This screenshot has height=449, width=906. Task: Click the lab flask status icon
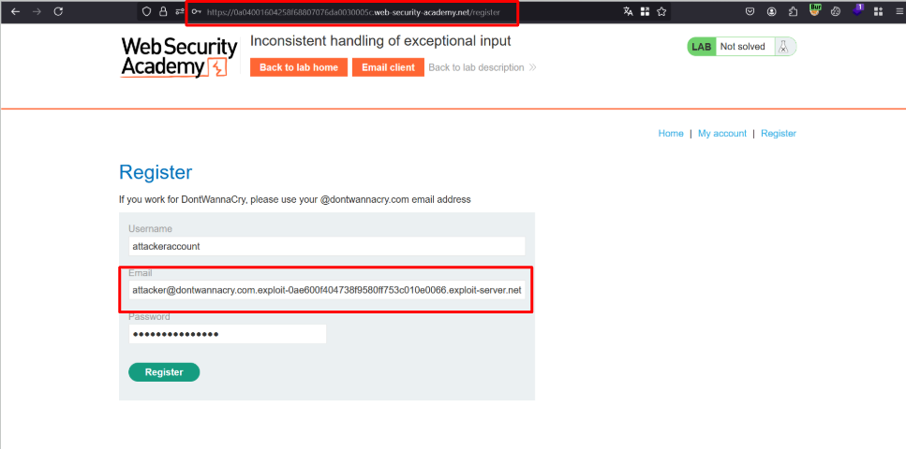[x=785, y=47]
